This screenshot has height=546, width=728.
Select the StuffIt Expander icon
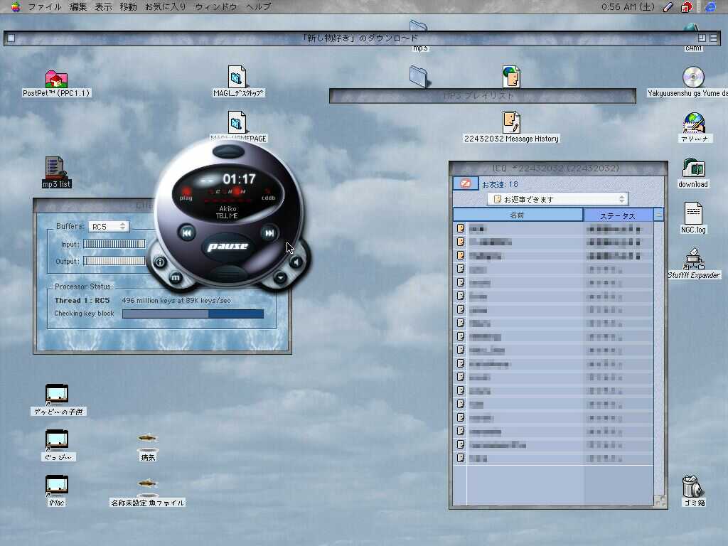(x=694, y=259)
